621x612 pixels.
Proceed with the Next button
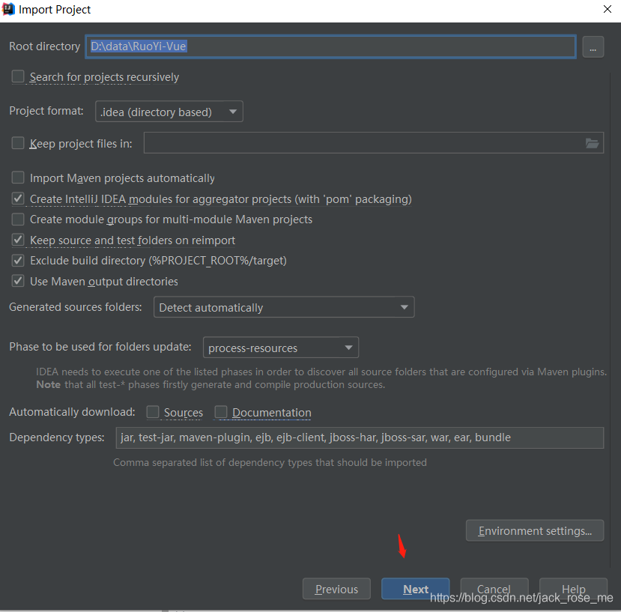(416, 589)
